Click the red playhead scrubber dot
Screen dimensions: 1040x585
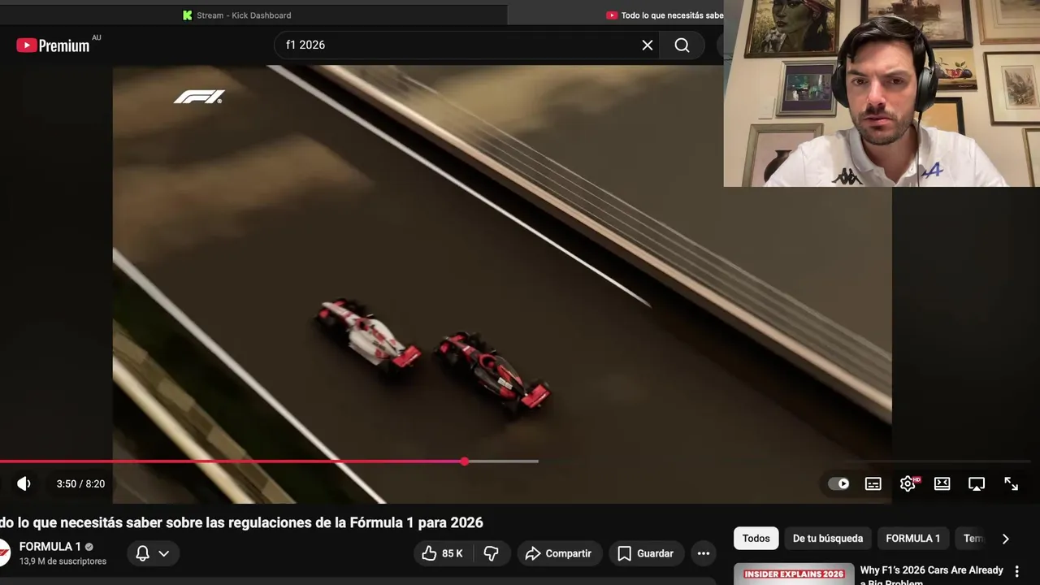point(464,461)
